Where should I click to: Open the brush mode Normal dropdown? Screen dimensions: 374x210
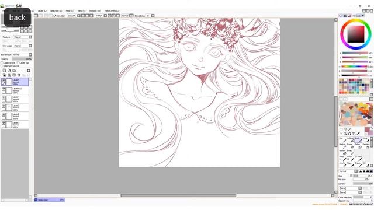coord(356,171)
